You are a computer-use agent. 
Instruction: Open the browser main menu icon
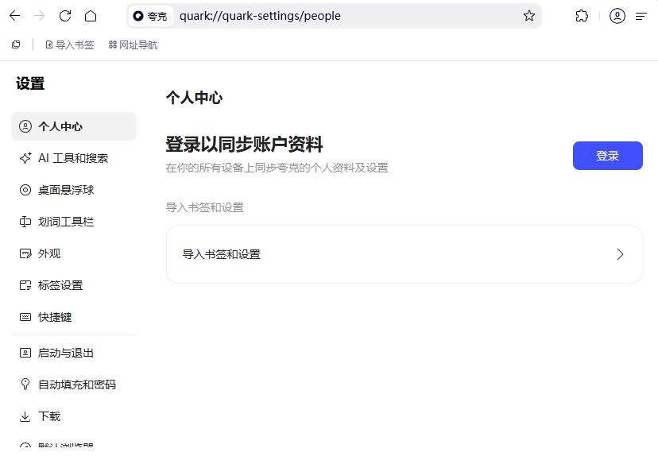[641, 16]
